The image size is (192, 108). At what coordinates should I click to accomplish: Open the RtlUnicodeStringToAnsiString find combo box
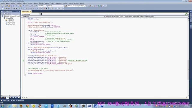tap(76, 6)
